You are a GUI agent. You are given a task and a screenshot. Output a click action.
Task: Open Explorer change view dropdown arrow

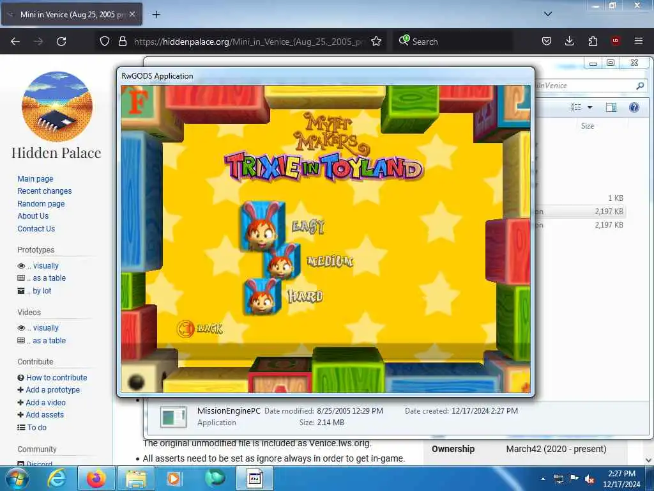tap(589, 107)
